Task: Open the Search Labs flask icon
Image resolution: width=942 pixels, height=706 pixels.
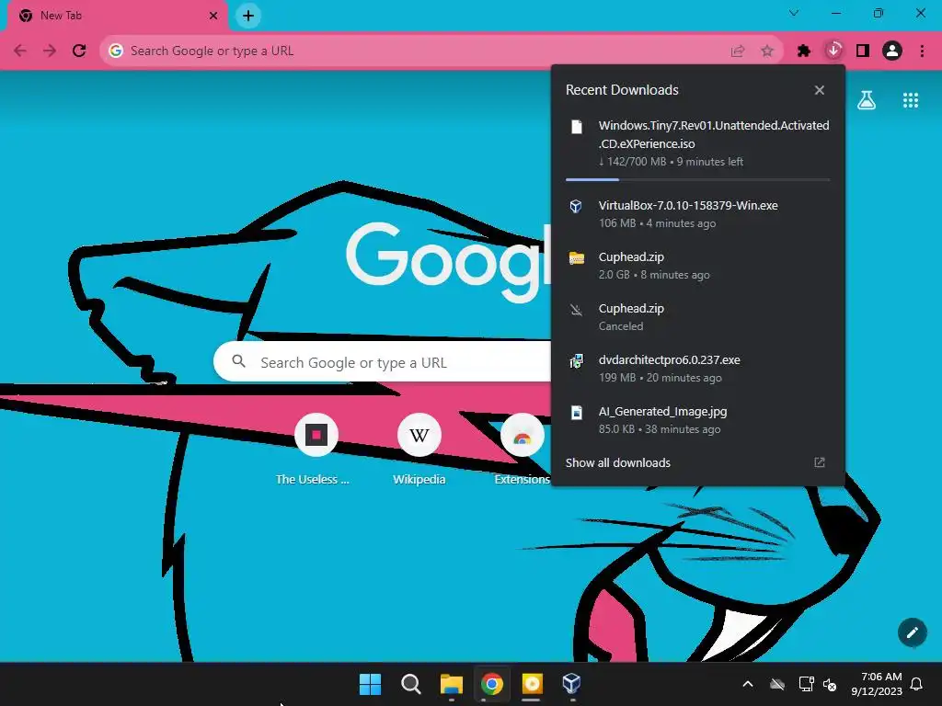Action: (867, 100)
